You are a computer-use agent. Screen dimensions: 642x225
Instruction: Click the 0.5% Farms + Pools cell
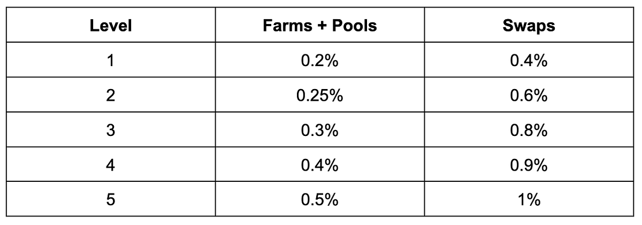(x=320, y=199)
